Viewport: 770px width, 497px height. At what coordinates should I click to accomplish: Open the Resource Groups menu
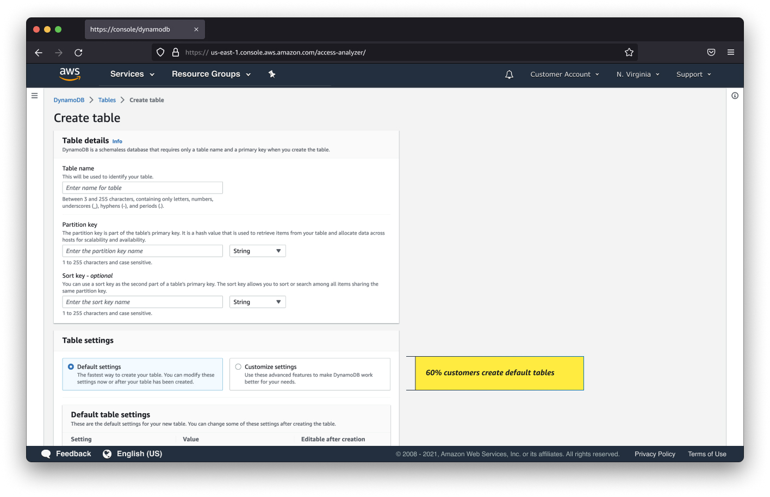211,74
